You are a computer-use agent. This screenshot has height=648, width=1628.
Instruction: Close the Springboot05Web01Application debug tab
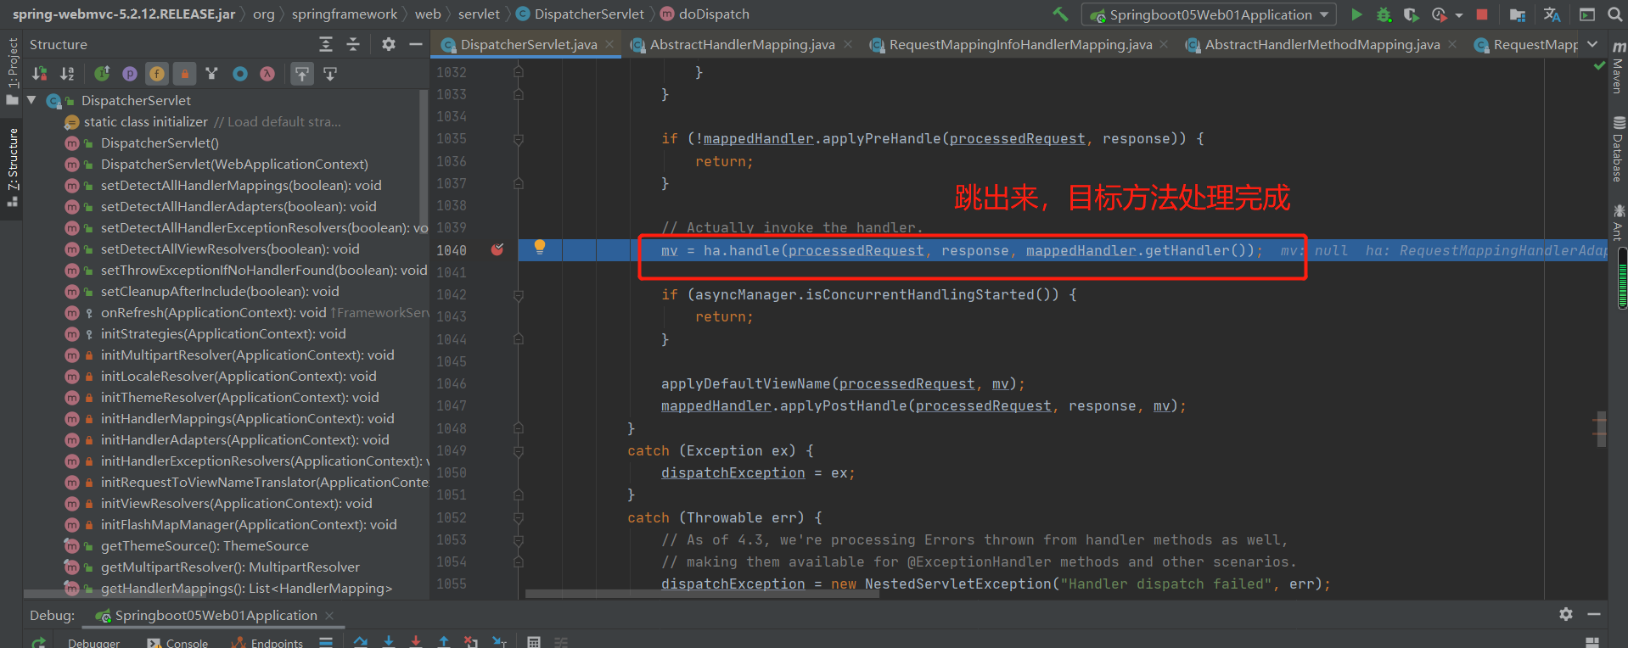click(329, 616)
